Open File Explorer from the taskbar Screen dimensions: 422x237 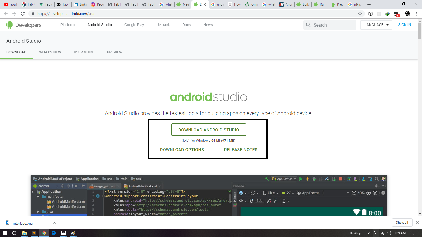[x=25, y=233]
